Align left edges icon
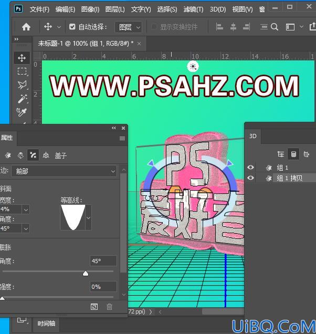Screen dimensions: 316x334 click(219, 27)
